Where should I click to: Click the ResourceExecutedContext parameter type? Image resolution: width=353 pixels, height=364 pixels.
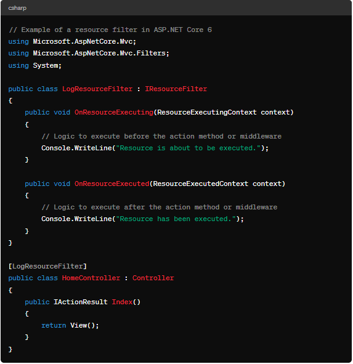pos(201,184)
